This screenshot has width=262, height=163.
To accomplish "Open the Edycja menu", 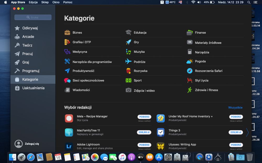I will tap(33, 2).
